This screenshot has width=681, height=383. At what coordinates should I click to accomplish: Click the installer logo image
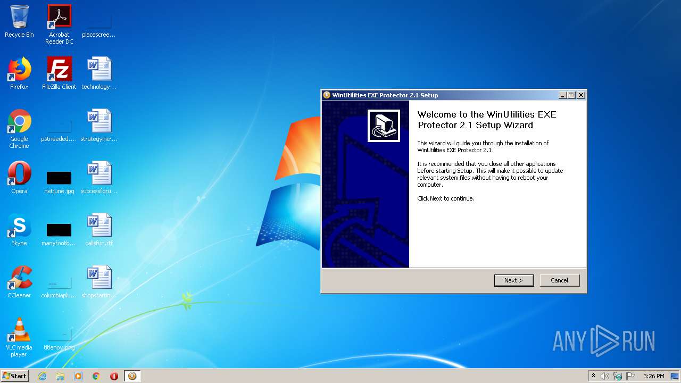coord(384,126)
